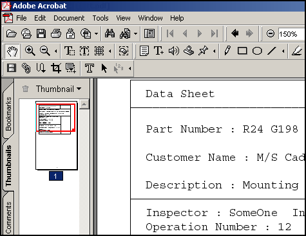This screenshot has width=306, height=236.
Task: Select the Column Select tool
Action: (x=84, y=51)
